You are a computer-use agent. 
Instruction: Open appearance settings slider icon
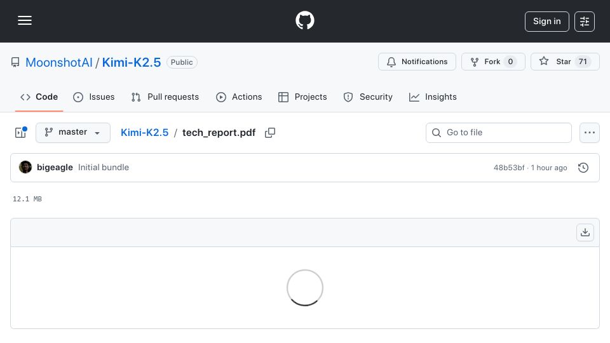(585, 22)
